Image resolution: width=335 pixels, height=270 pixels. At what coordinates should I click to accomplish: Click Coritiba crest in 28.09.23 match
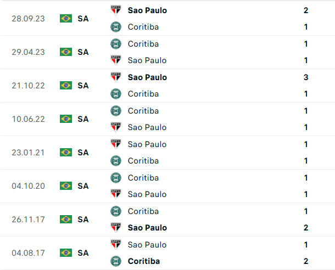click(x=115, y=27)
